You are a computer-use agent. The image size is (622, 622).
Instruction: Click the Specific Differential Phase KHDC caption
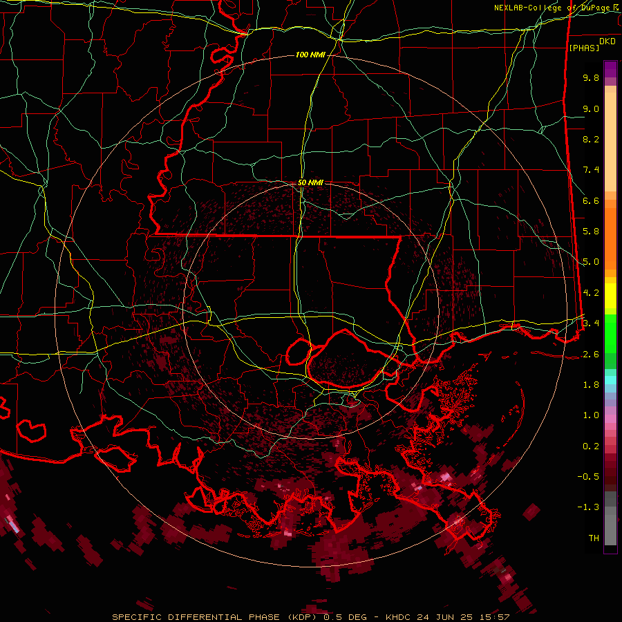coord(310,617)
